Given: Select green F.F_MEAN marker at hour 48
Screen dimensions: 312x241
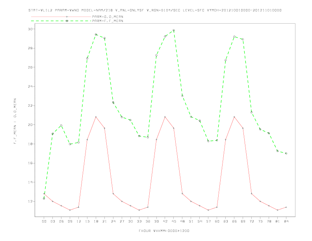Looking at the screenshot, I should click(x=182, y=96).
